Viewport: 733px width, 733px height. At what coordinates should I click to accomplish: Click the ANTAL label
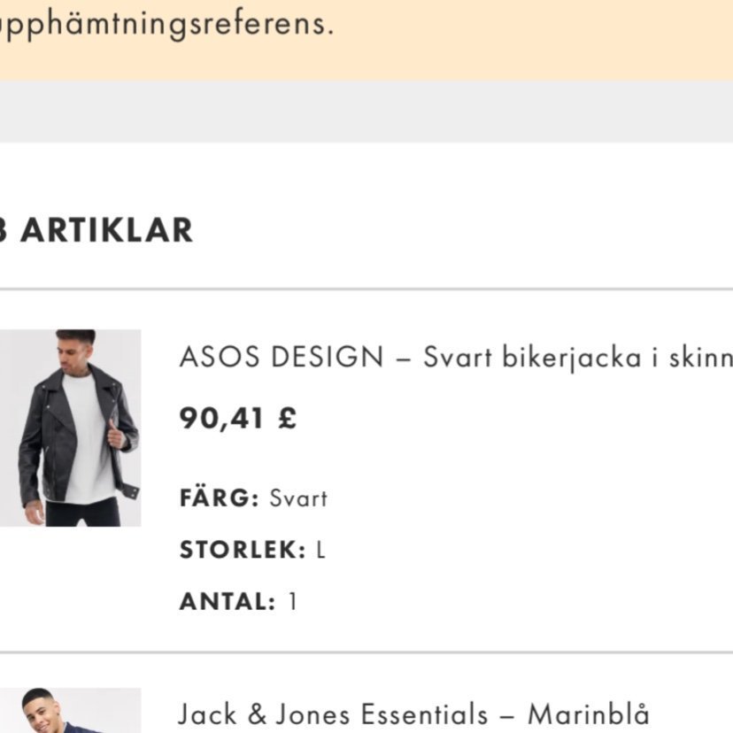(228, 602)
